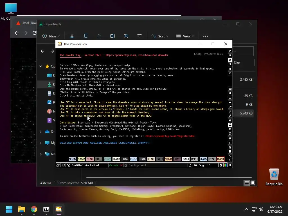This screenshot has height=216, width=288.
Task: Choose the SNOW element
Action: point(203,159)
